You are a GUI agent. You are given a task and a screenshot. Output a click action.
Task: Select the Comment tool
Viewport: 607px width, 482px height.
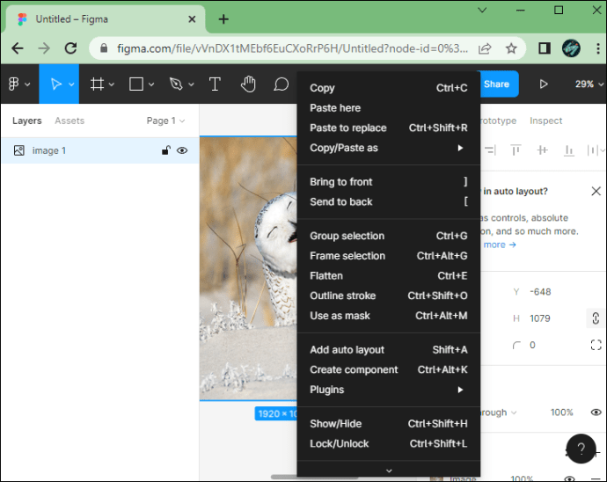click(281, 84)
